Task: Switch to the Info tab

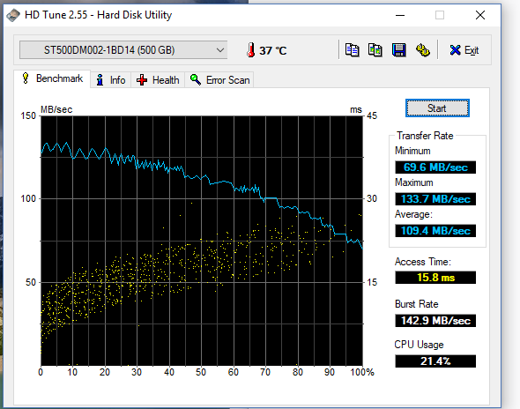Action: [x=111, y=80]
